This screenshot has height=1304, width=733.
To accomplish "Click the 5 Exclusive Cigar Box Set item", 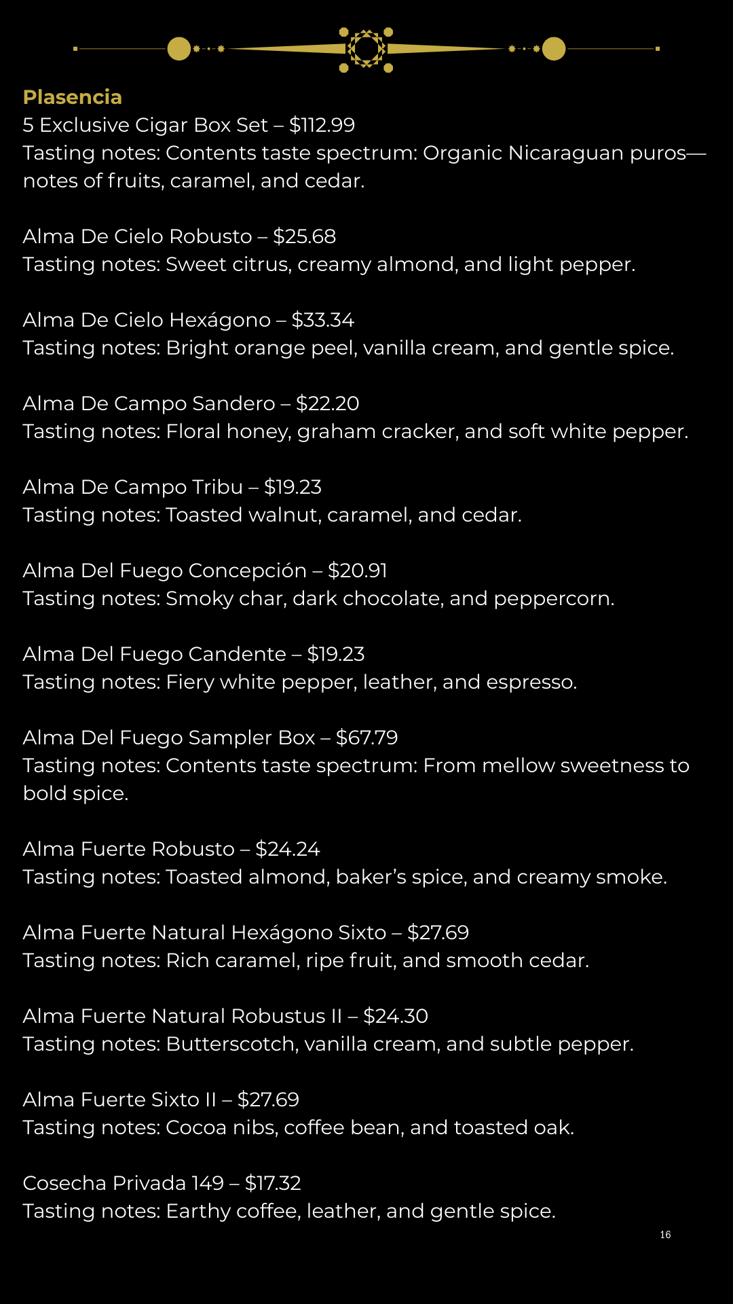I will (189, 125).
